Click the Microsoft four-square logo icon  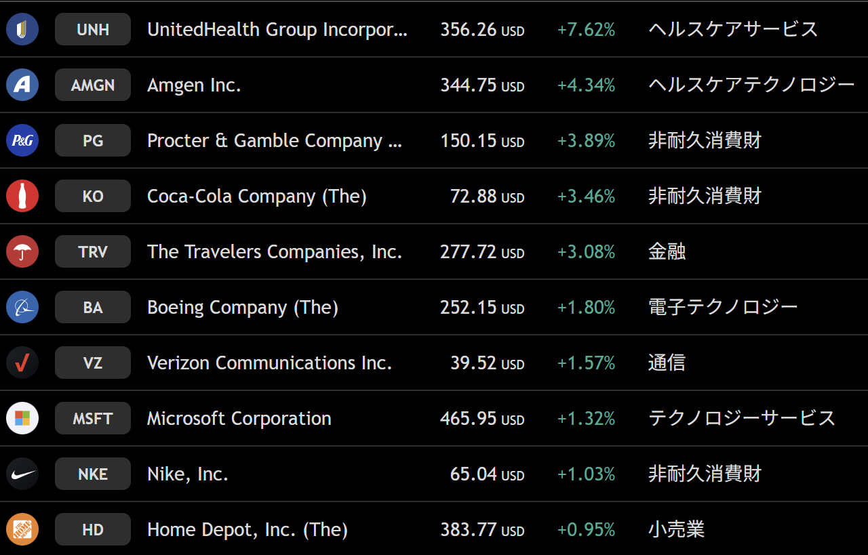click(22, 418)
